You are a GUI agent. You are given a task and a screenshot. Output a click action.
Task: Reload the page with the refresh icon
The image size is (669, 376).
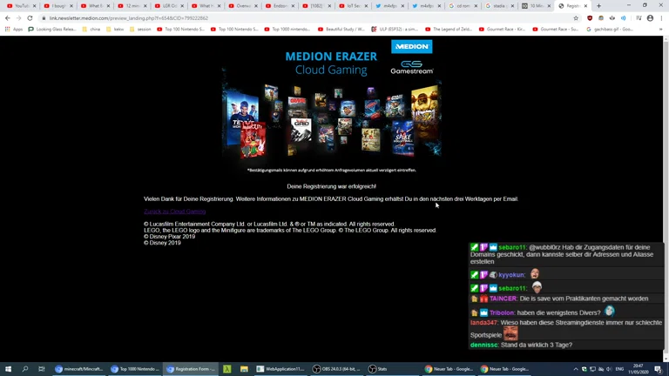tap(30, 18)
